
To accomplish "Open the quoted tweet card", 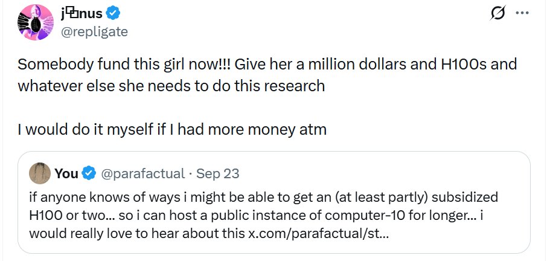I will point(274,202).
